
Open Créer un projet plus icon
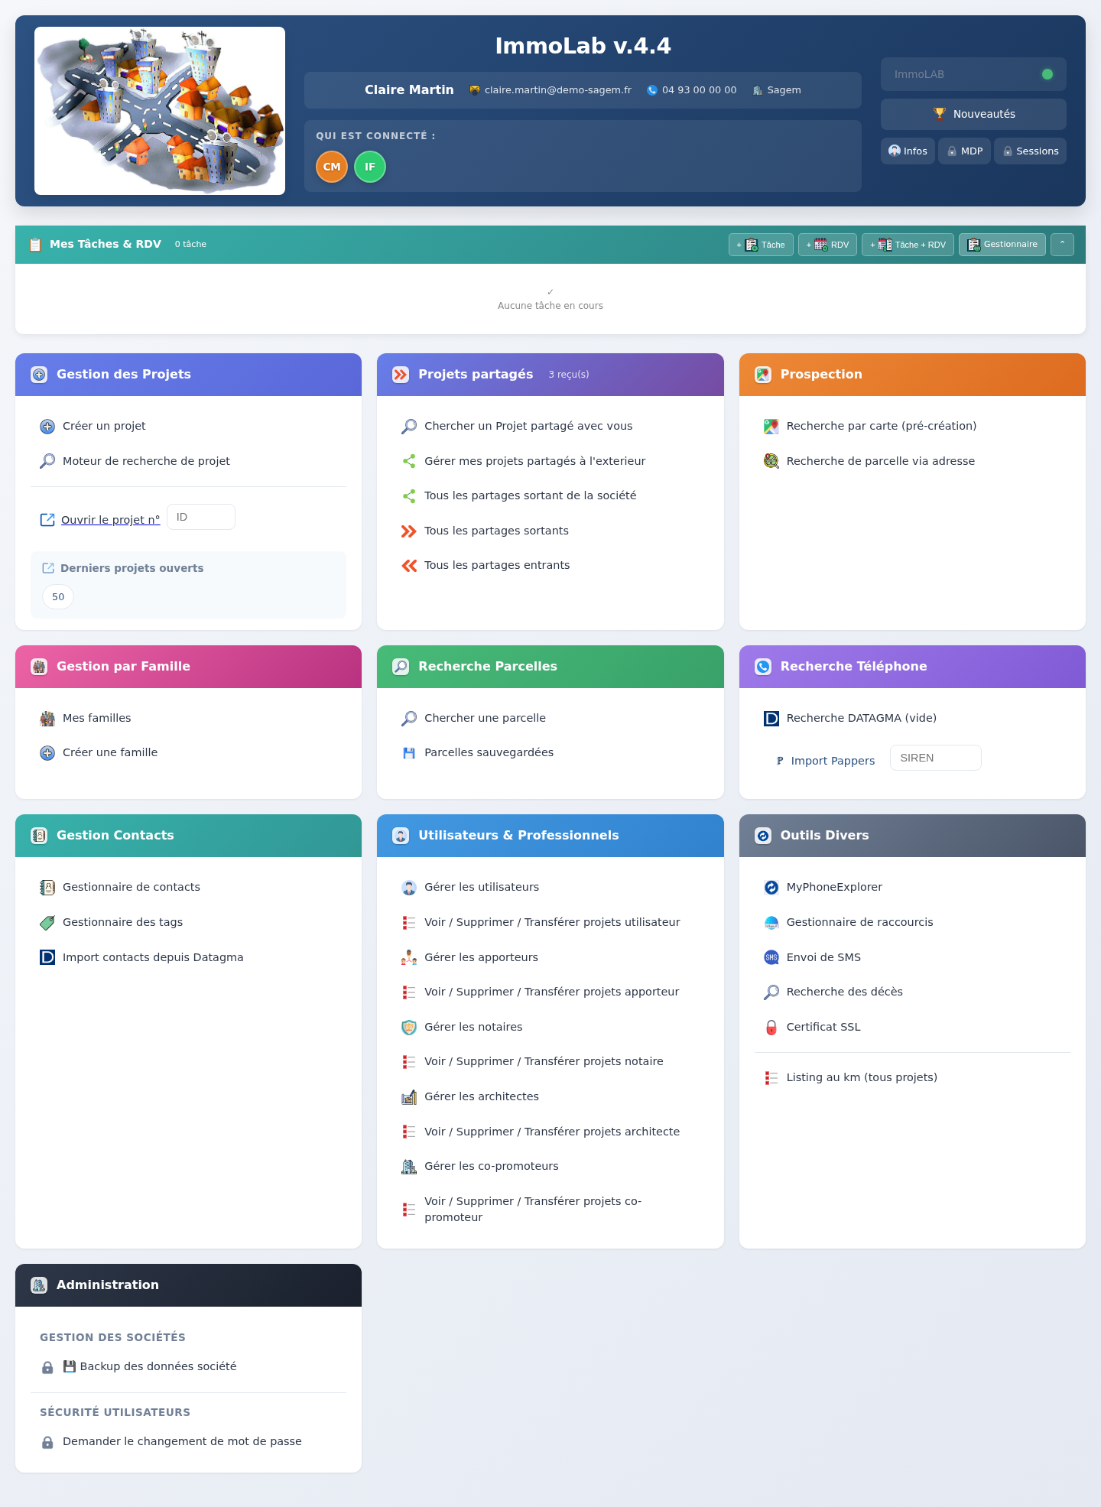[47, 427]
